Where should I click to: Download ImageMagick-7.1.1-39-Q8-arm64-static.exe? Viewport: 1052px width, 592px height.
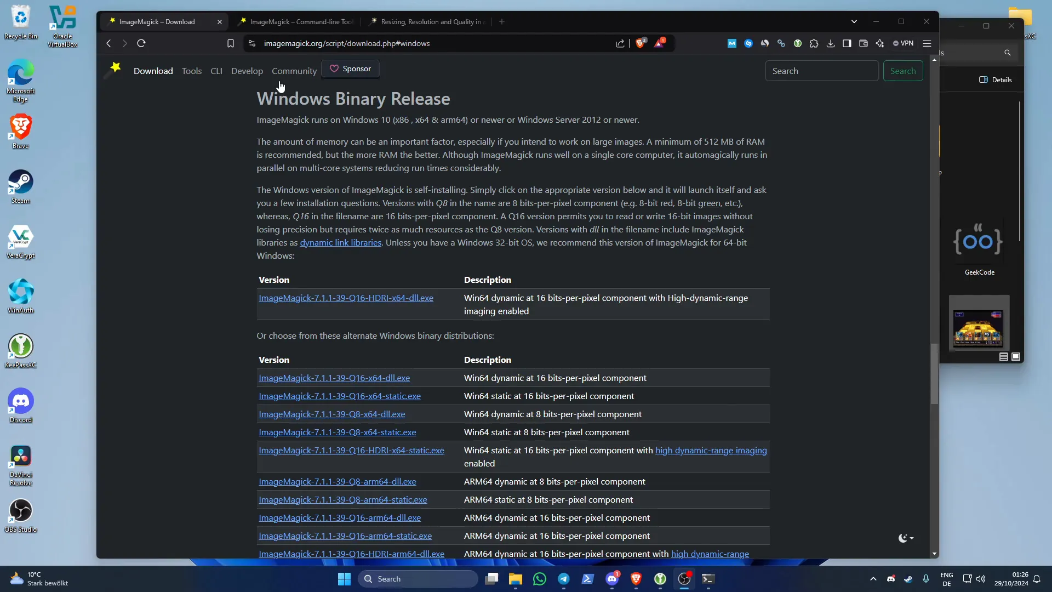[x=343, y=500]
